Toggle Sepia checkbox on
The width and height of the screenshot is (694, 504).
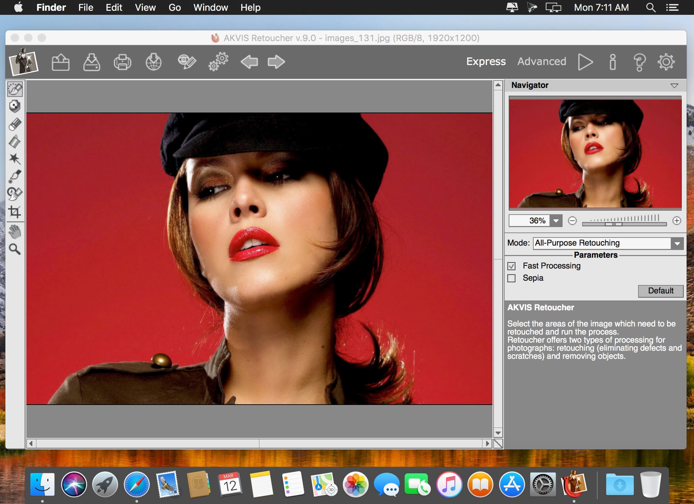coord(512,278)
